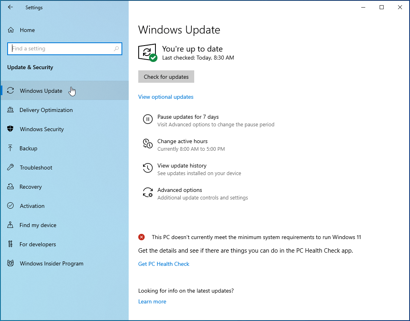Click the Change active hours clock icon
410x321 pixels.
(x=147, y=144)
